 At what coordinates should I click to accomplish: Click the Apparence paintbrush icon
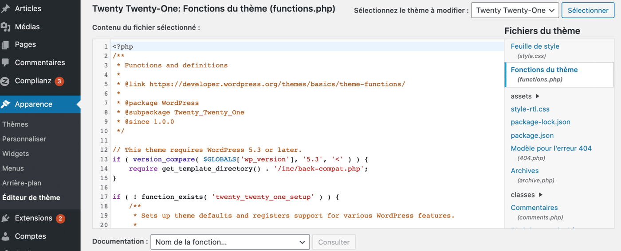[5, 104]
